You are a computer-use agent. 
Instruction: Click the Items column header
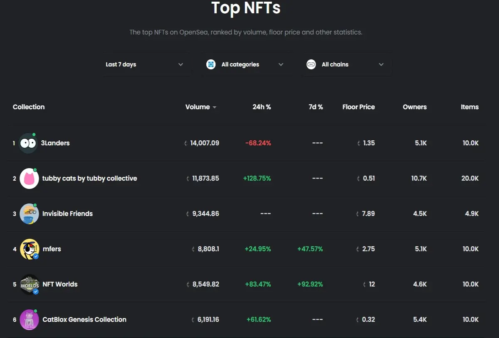tap(469, 107)
